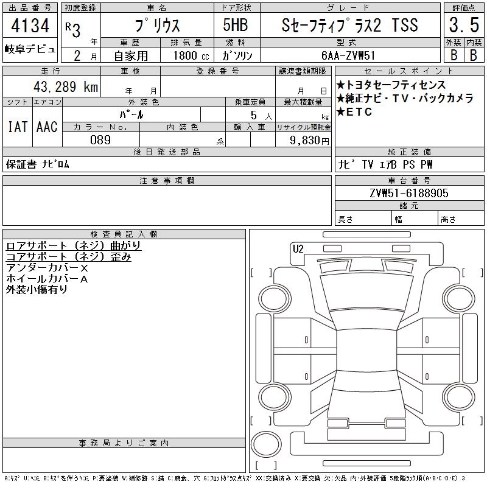Click the front-right wheel on car diagram
The height and width of the screenshot is (487, 487).
(x=458, y=299)
